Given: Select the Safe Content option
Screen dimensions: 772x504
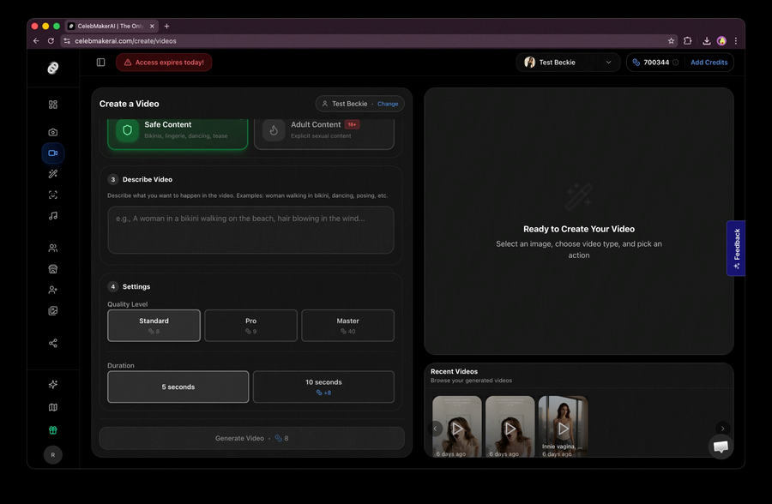Looking at the screenshot, I should [x=178, y=129].
